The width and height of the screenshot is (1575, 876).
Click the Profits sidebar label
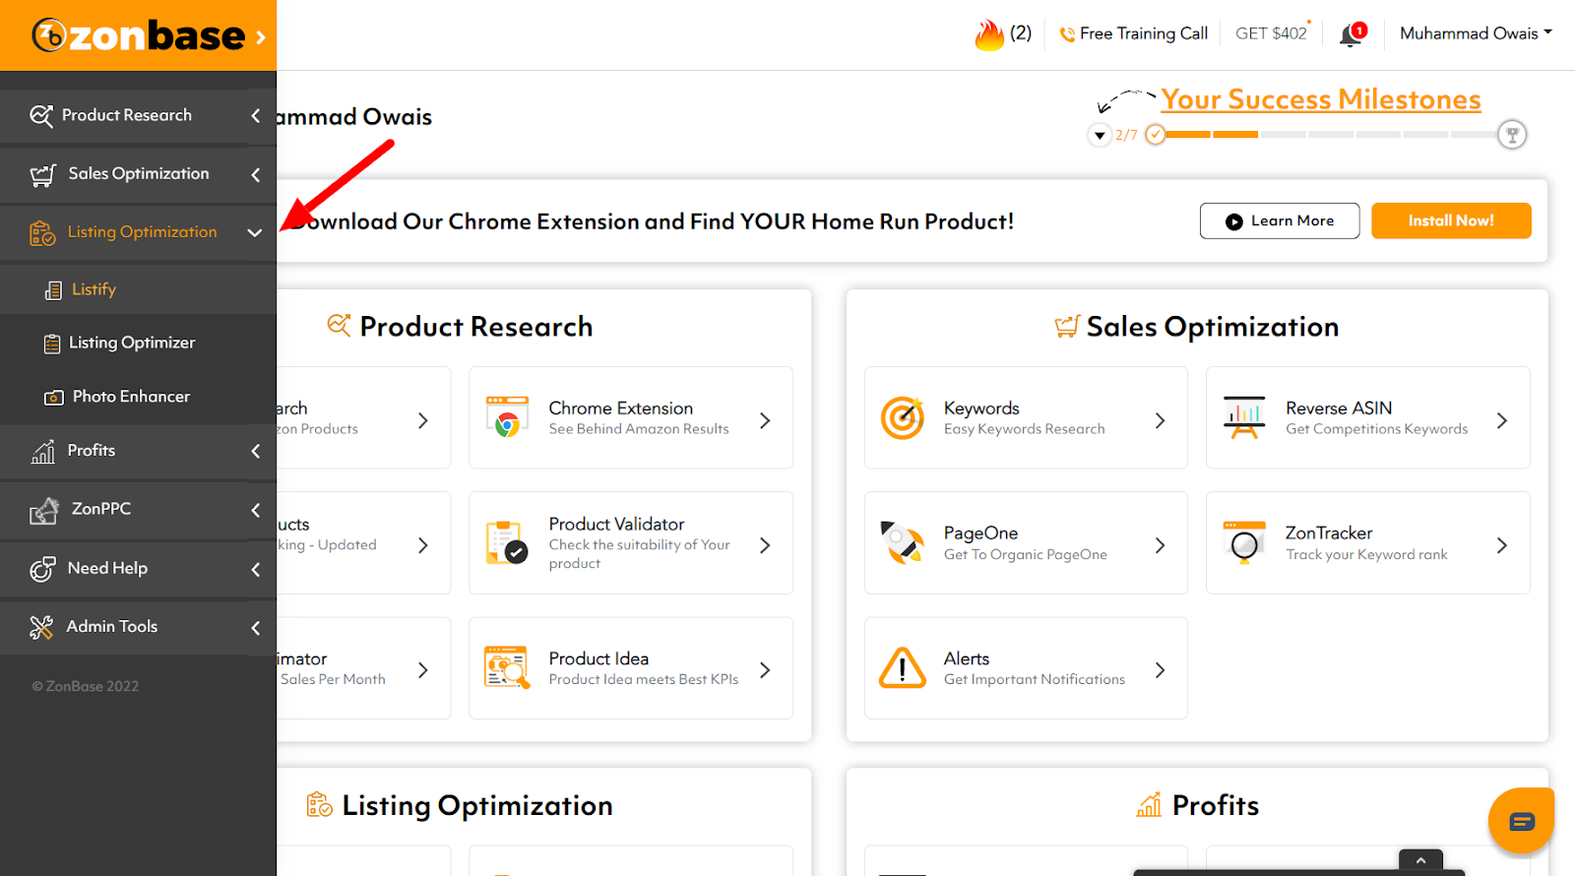[x=92, y=450]
